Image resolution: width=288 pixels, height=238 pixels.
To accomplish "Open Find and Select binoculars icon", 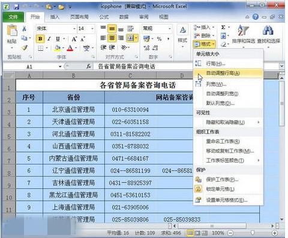I will 268,30.
